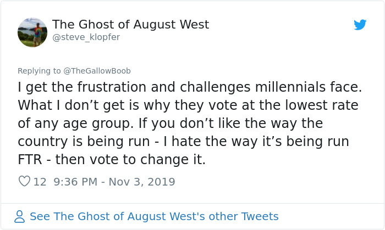The width and height of the screenshot is (385, 230).
Task: Open the @TheGallowBoob mention link
Action: point(97,71)
